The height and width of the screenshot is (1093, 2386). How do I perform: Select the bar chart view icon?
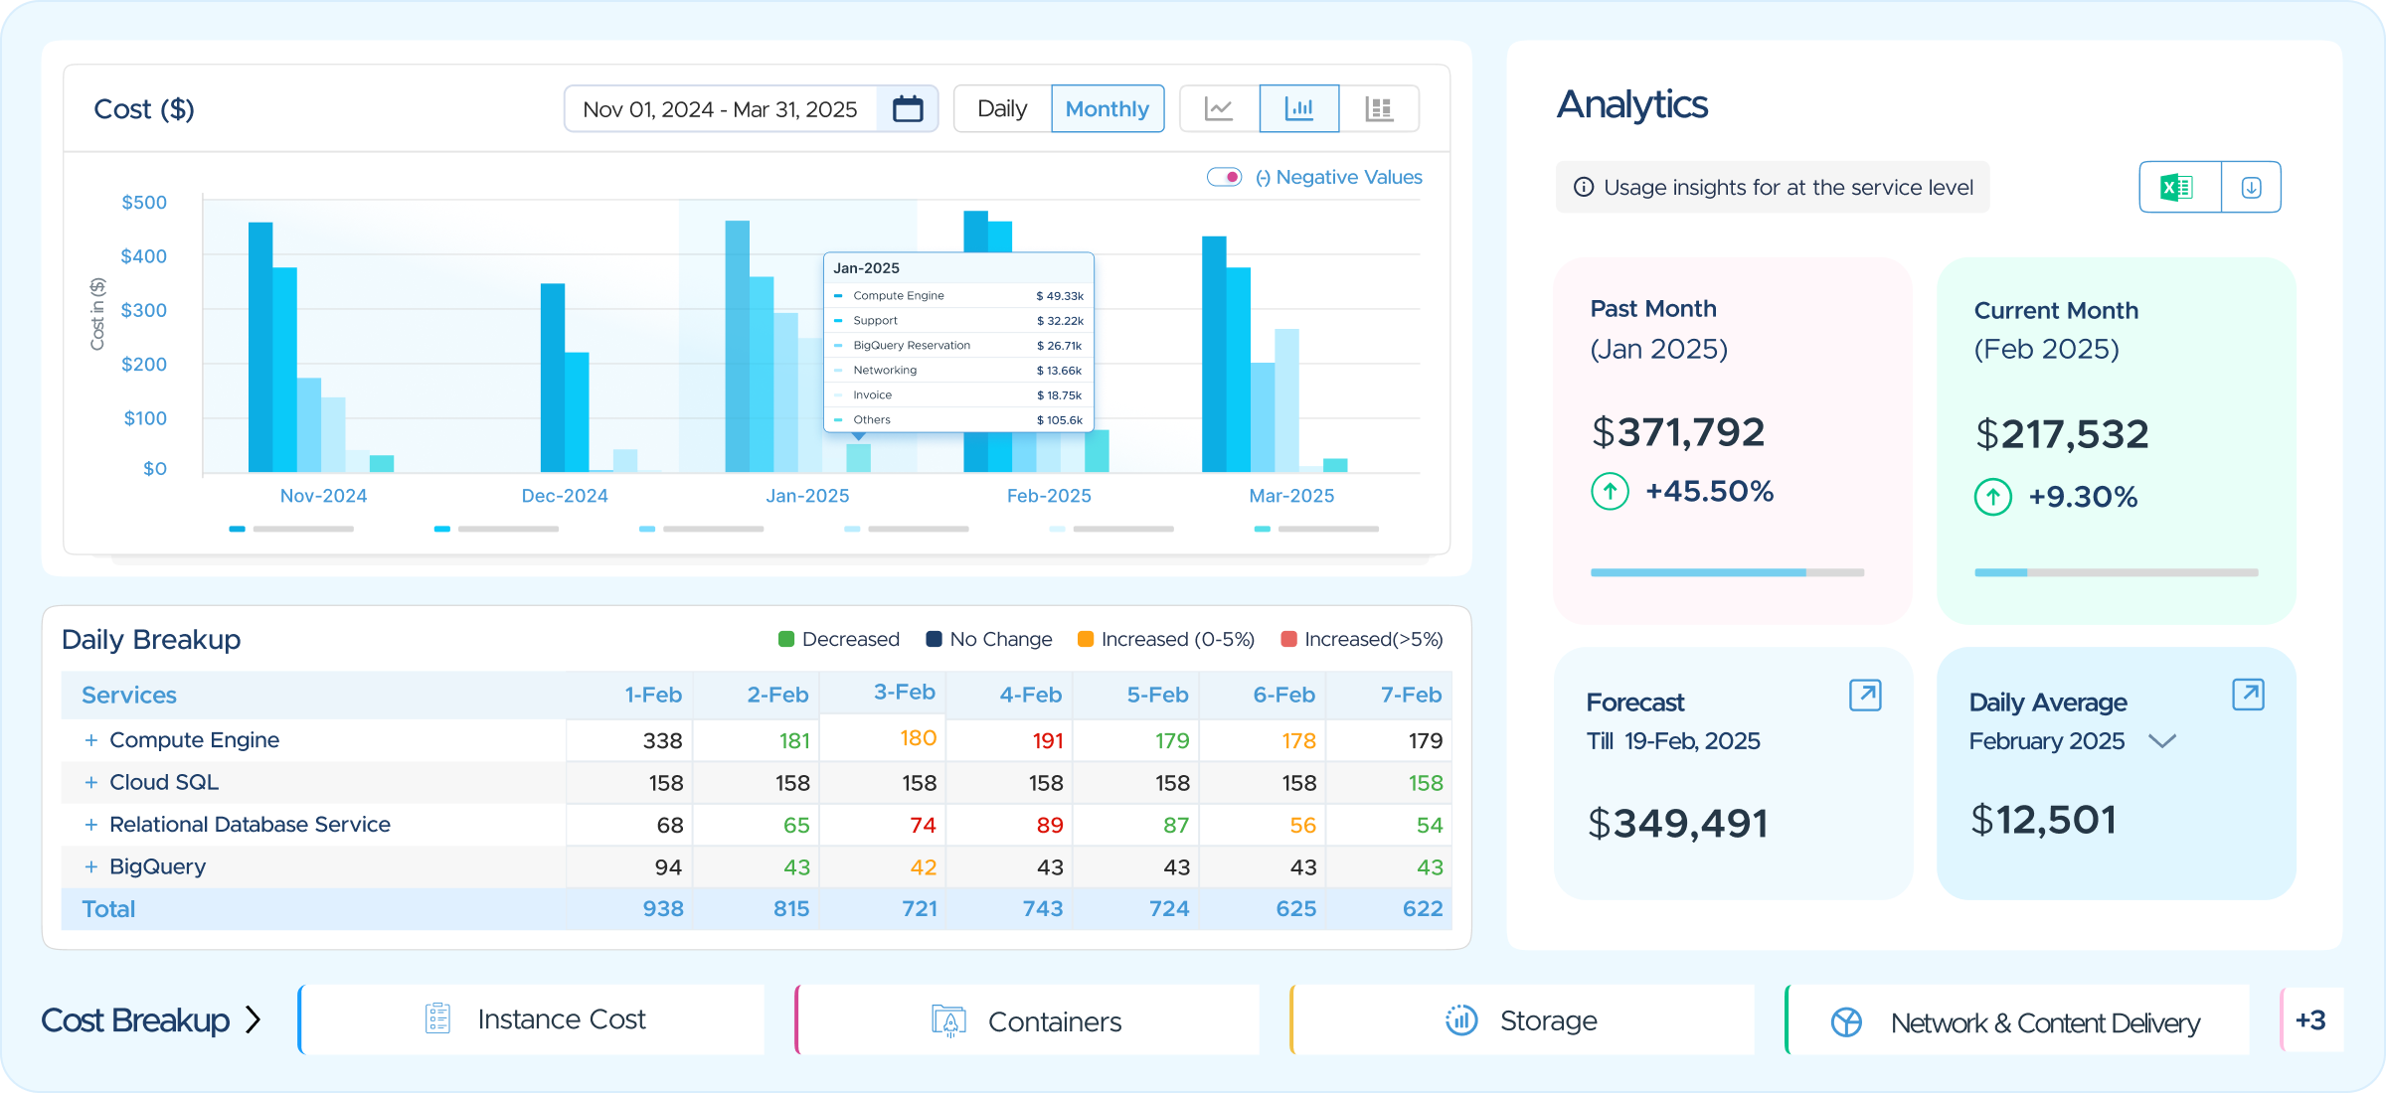coord(1298,108)
